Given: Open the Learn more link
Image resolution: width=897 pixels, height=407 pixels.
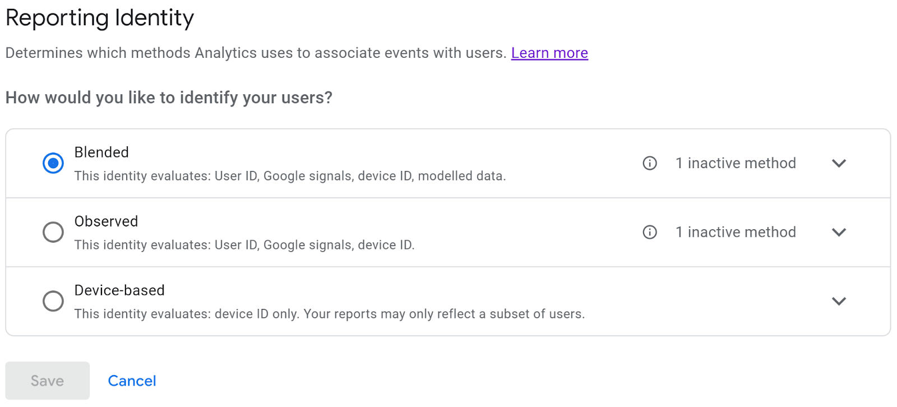Looking at the screenshot, I should tap(549, 53).
